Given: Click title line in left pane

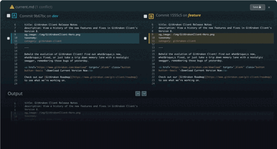Looking at the screenshot, I should [51, 25].
